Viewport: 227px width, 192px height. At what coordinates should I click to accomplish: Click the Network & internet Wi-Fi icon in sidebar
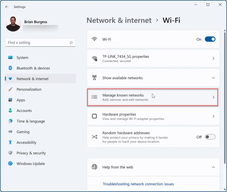tap(10, 79)
